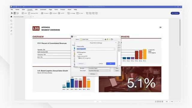Click the Go Back icon in Save dialog
The height and width of the screenshot is (108, 192).
[105, 39]
